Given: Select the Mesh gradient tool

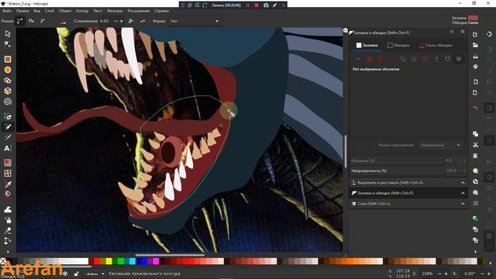Looking at the screenshot, I should (x=8, y=174).
